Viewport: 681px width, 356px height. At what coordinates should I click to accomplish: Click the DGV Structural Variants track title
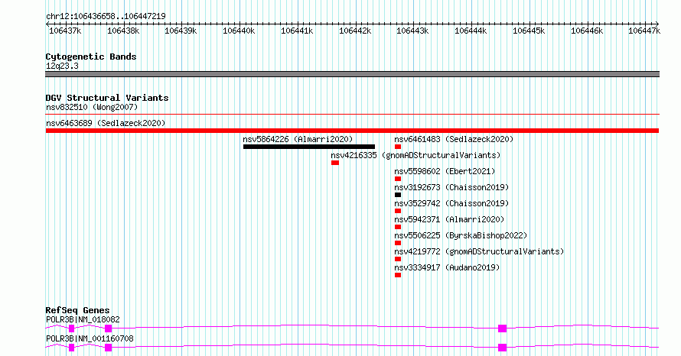[107, 98]
